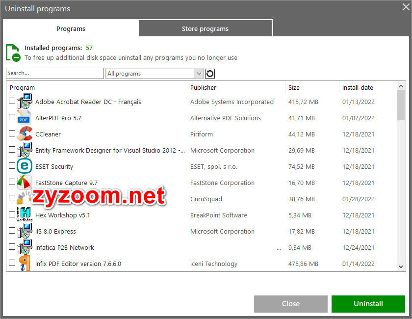Click the ESET Security logo icon
412x319 pixels.
[x=25, y=166]
